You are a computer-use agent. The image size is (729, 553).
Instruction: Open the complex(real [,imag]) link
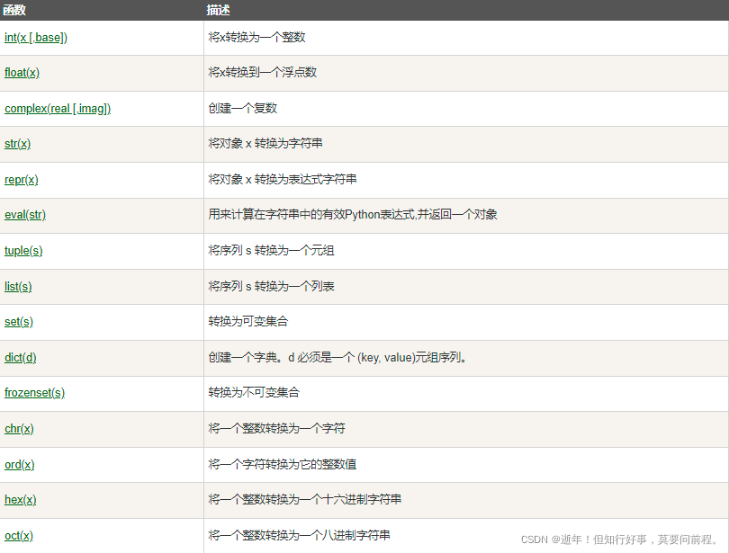(57, 109)
